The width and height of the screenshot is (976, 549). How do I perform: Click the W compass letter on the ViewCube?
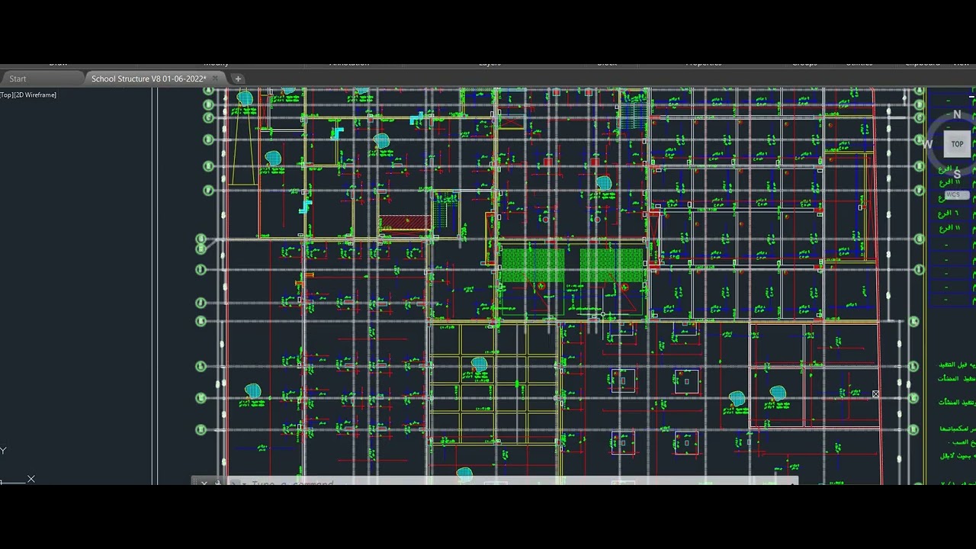coord(928,144)
